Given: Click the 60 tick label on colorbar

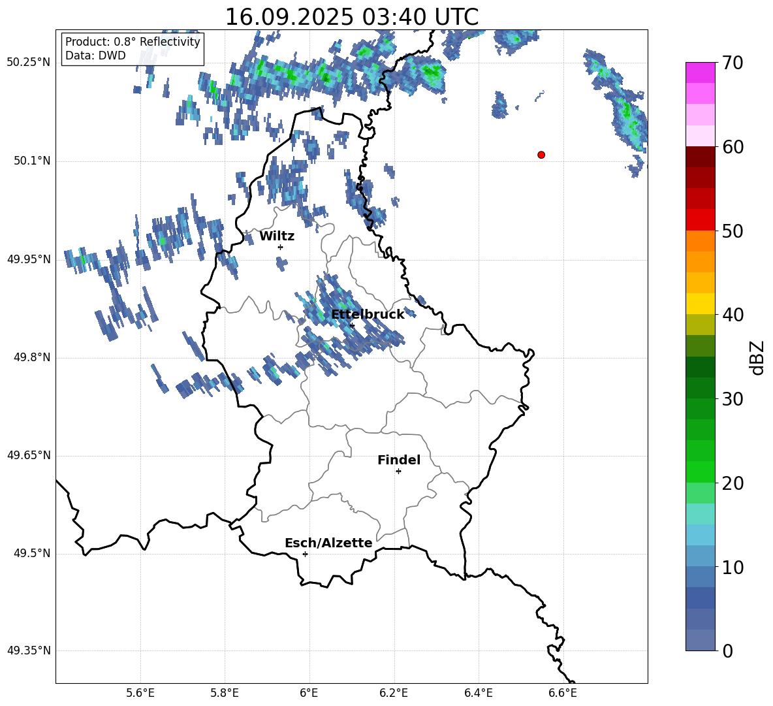Looking at the screenshot, I should [733, 147].
